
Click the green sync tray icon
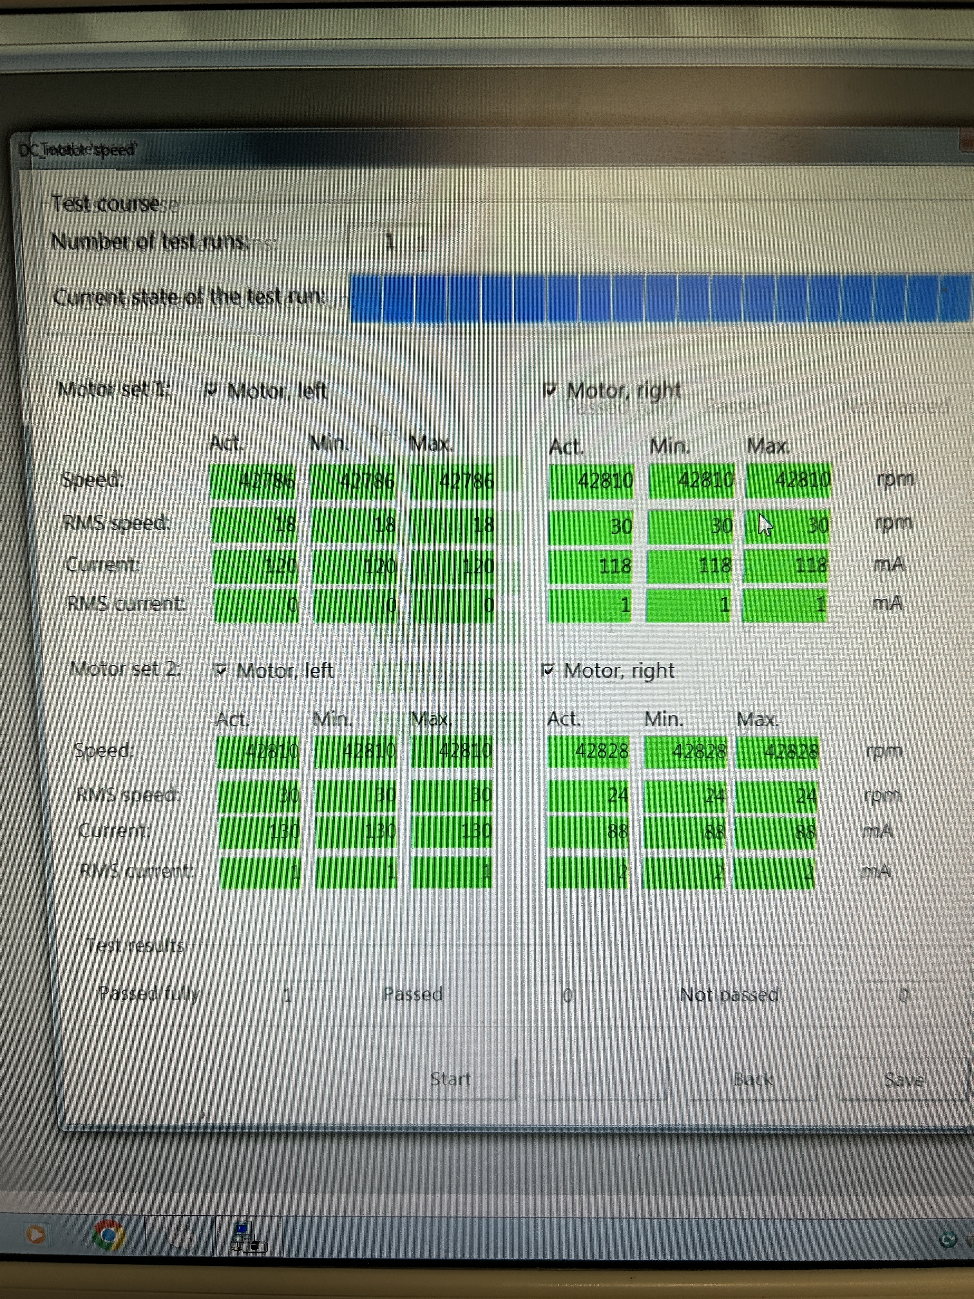[948, 1240]
